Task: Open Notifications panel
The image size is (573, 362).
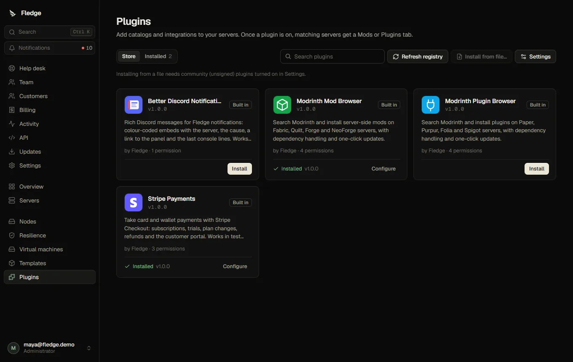Action: (x=50, y=48)
